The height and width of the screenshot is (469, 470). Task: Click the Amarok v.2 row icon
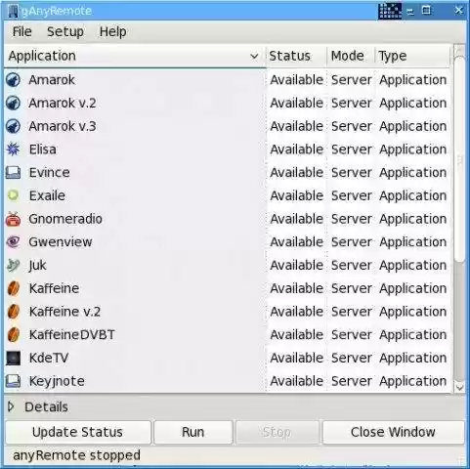click(x=13, y=103)
